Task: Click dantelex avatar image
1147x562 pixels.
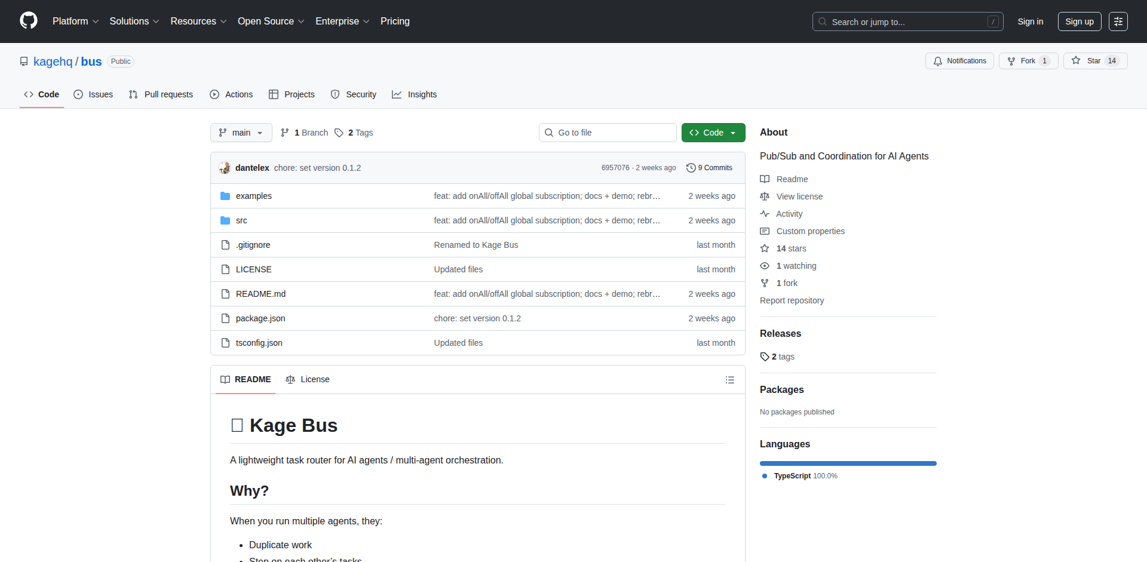Action: (225, 168)
